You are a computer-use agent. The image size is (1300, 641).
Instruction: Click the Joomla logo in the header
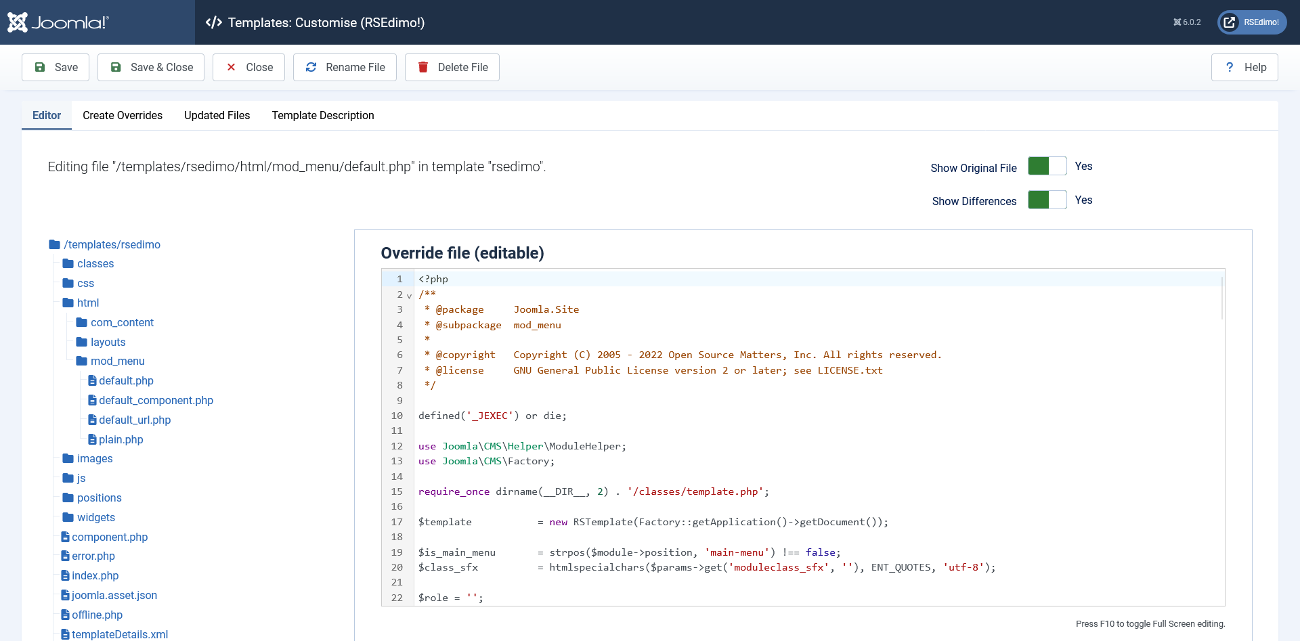tap(58, 22)
